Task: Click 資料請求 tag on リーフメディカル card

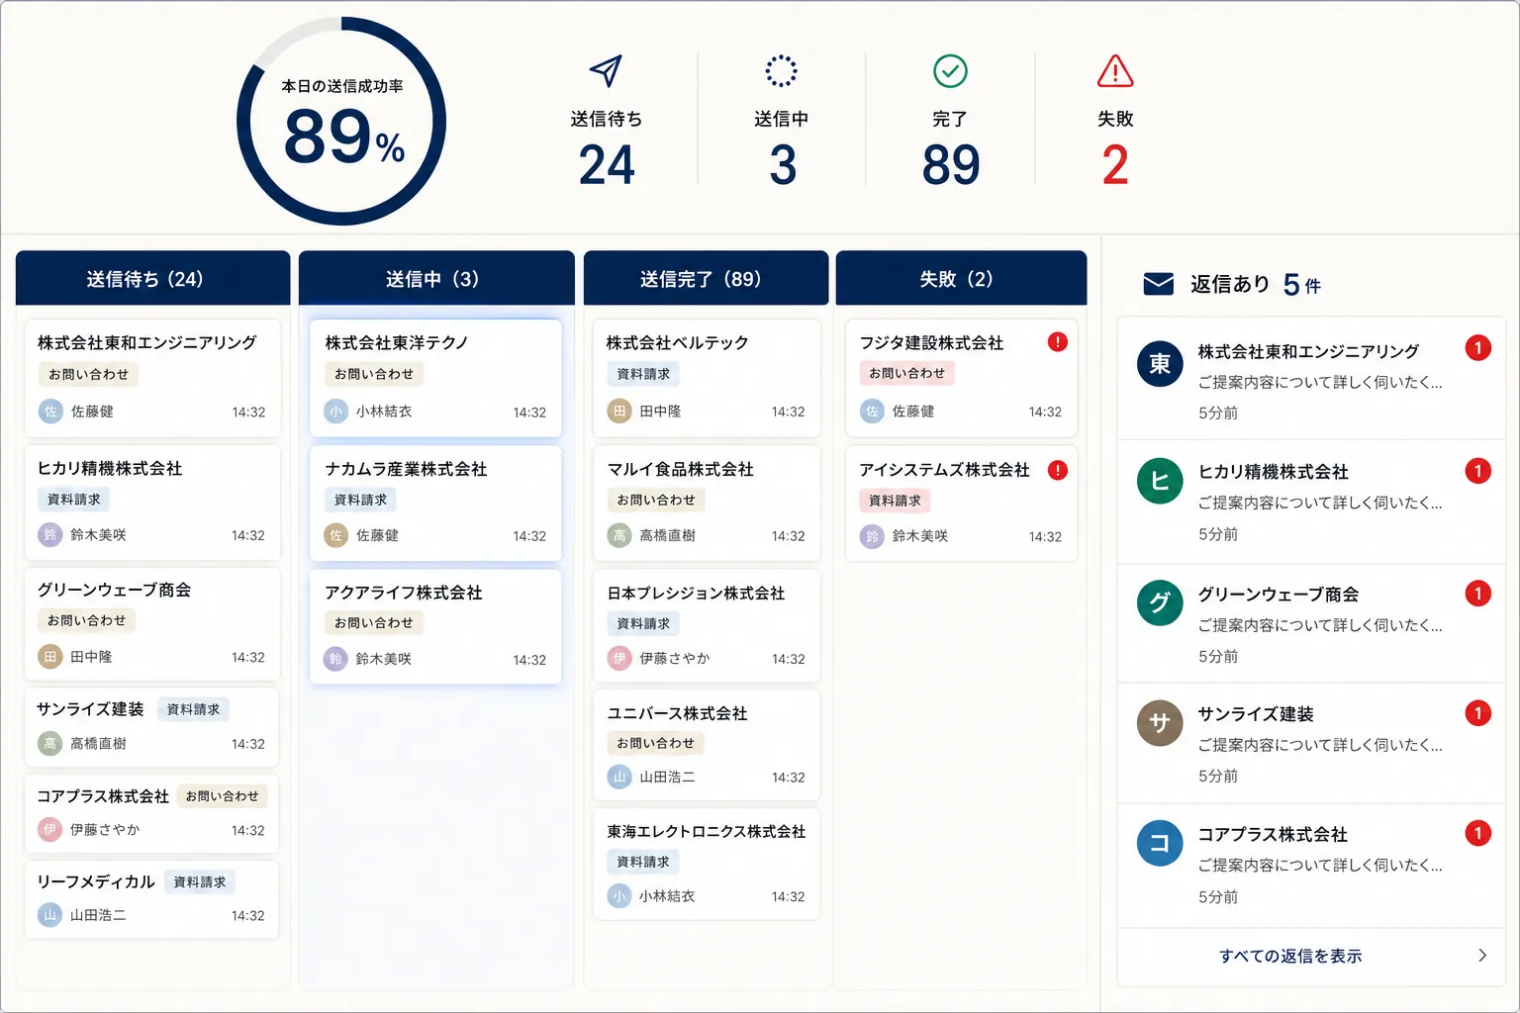Action: coord(200,881)
